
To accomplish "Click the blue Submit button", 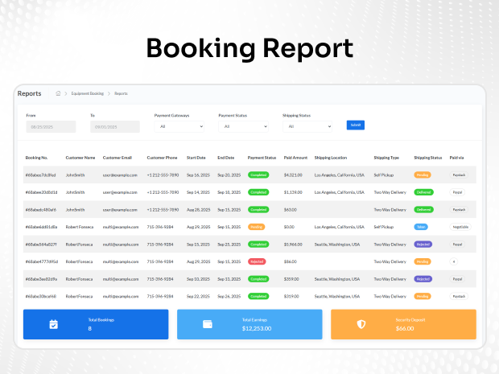I will click(x=356, y=125).
